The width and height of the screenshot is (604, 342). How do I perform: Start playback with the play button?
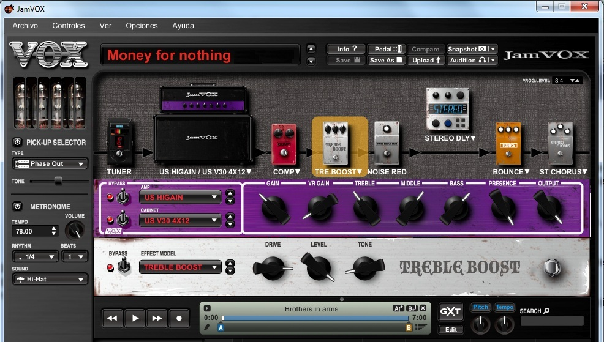(x=135, y=318)
